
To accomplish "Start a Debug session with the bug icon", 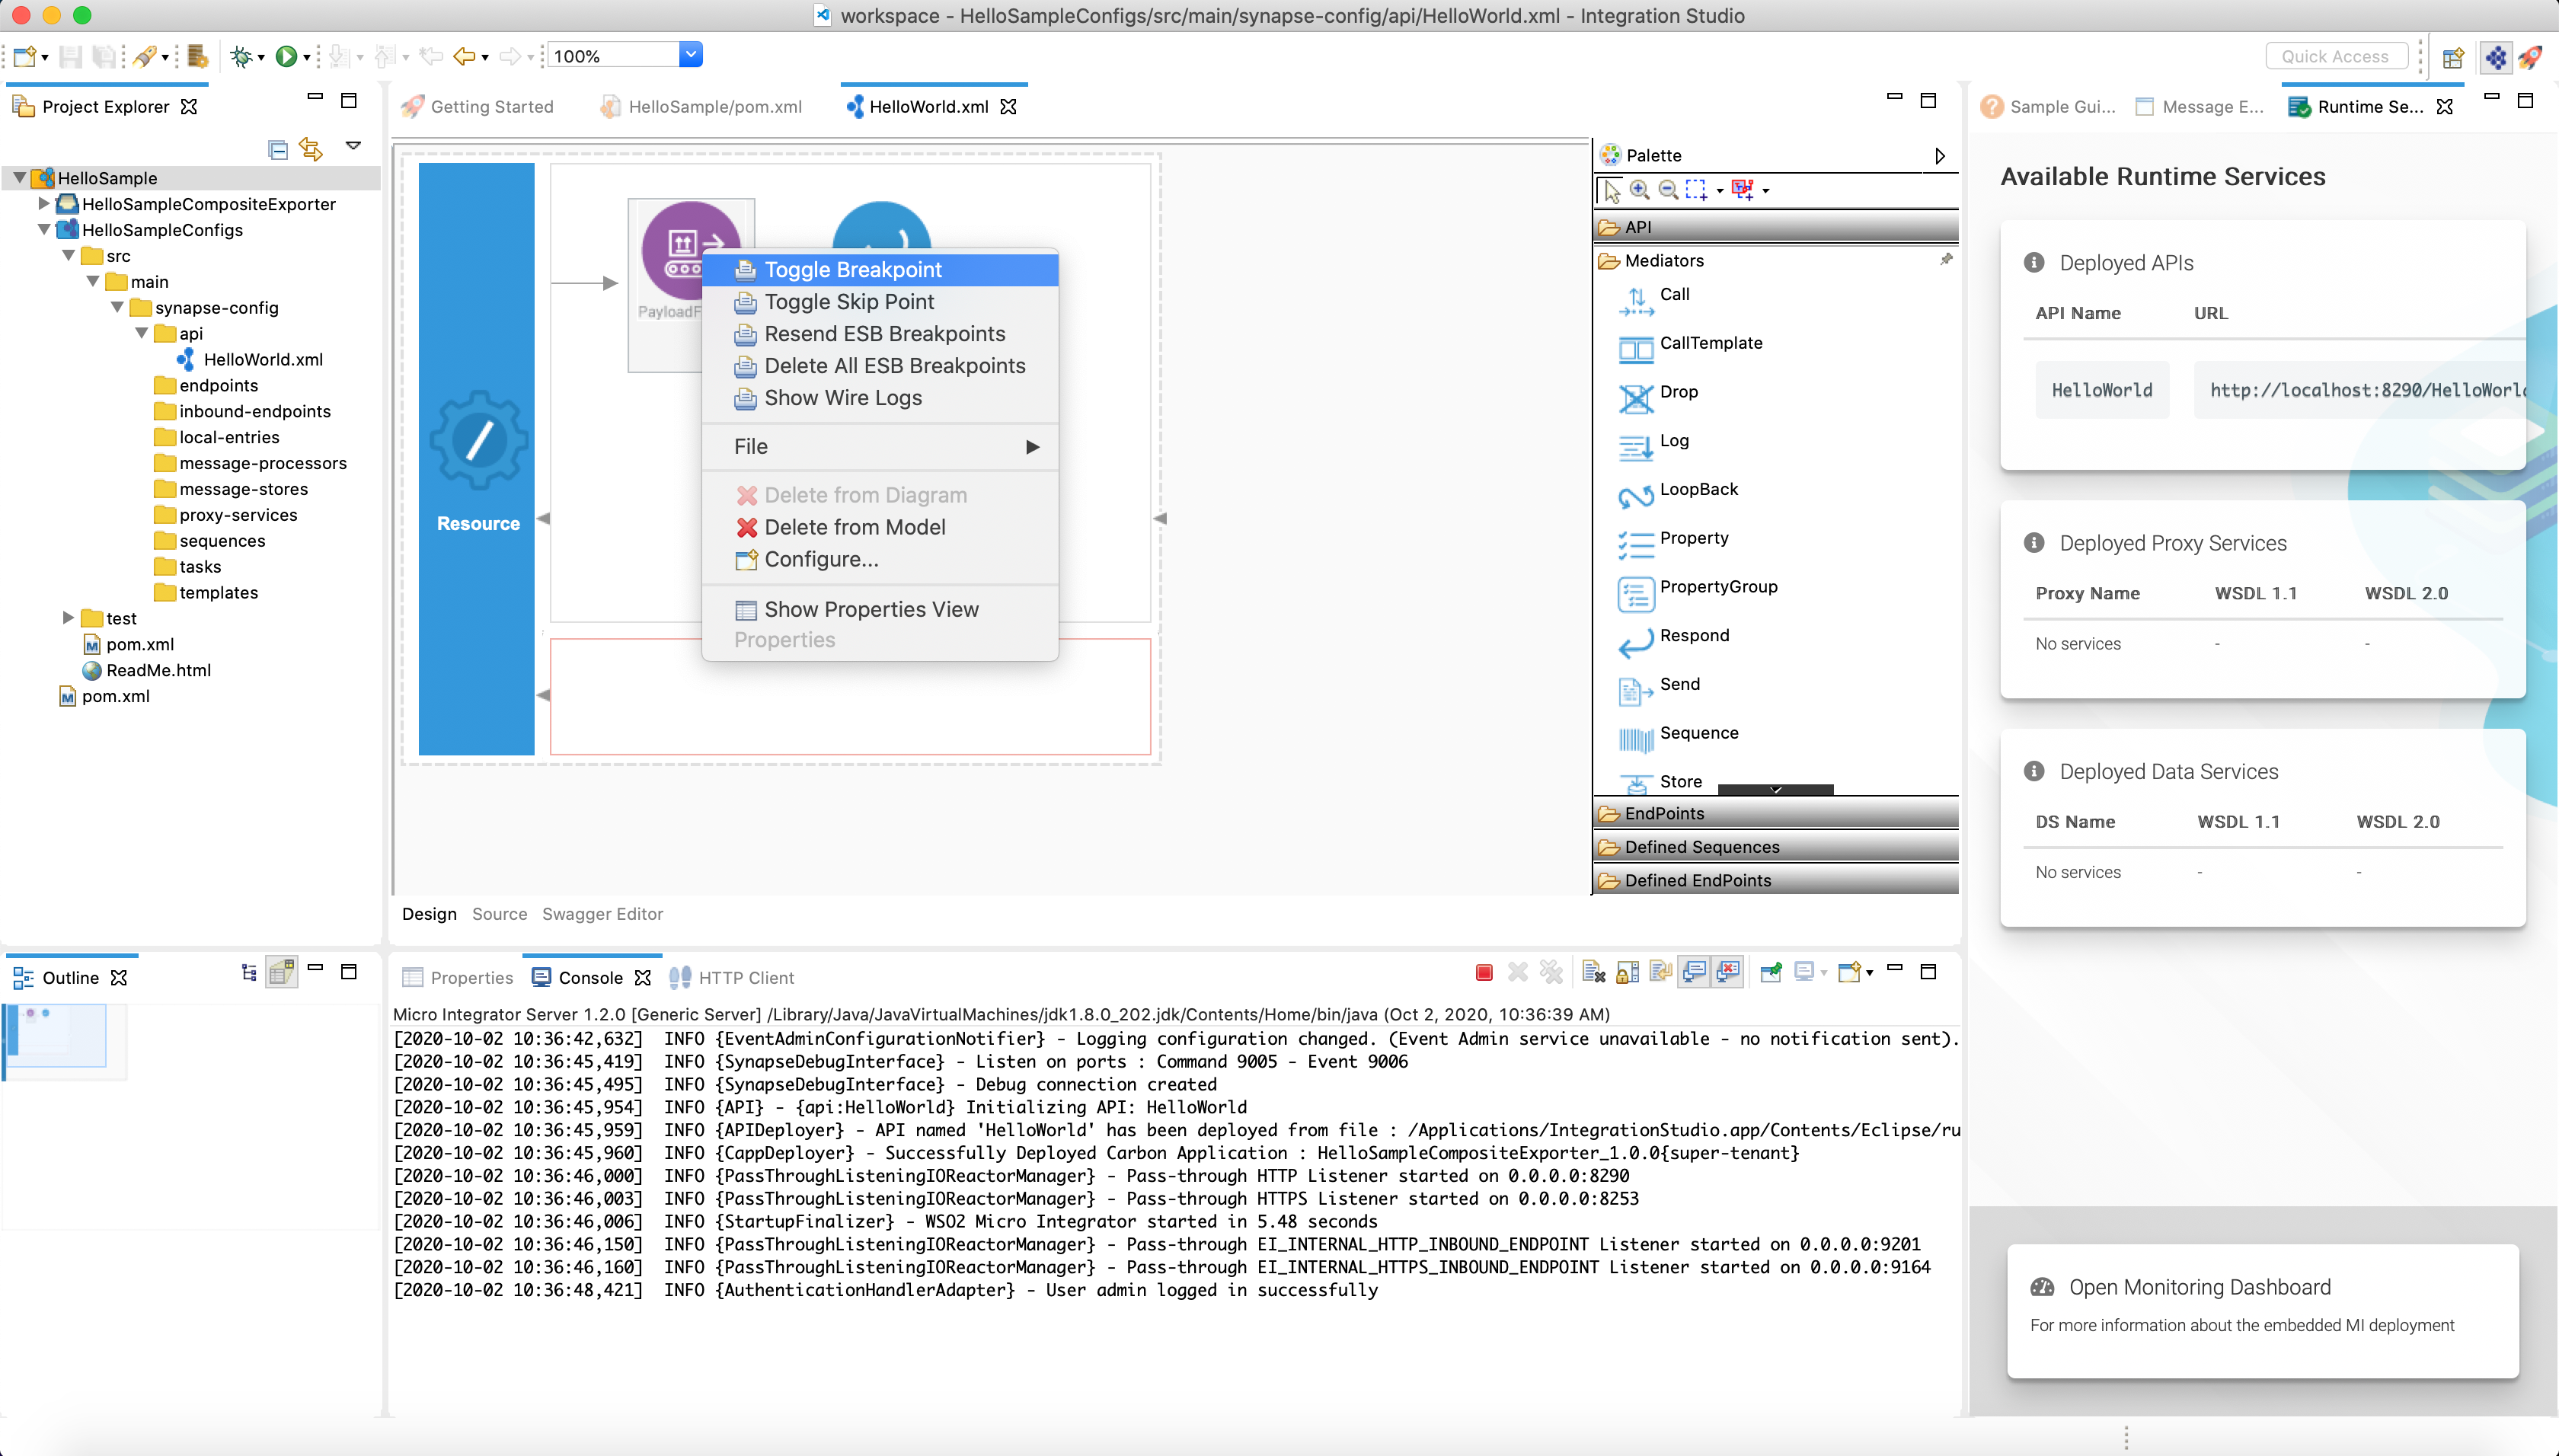I will (x=240, y=56).
